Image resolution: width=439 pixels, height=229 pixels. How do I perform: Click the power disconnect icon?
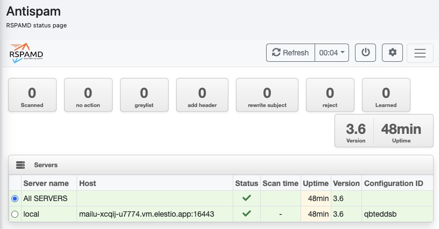[365, 53]
